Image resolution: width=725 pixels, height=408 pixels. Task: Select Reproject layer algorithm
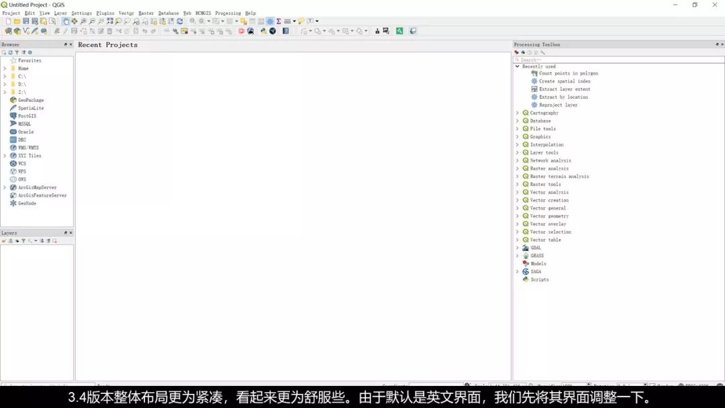[x=558, y=105]
